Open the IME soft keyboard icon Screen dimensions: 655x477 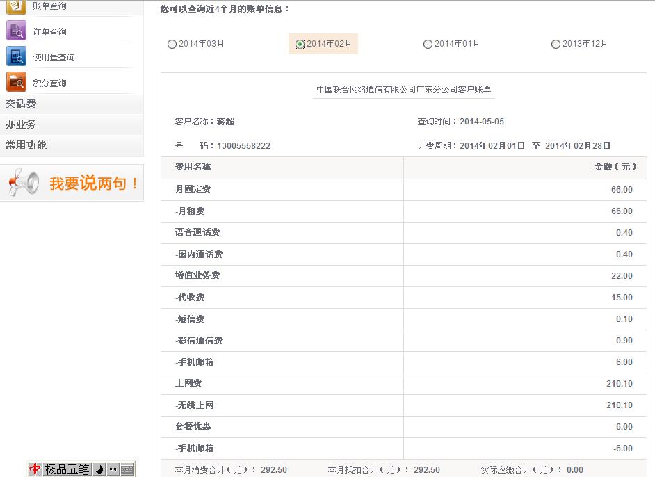[127, 469]
